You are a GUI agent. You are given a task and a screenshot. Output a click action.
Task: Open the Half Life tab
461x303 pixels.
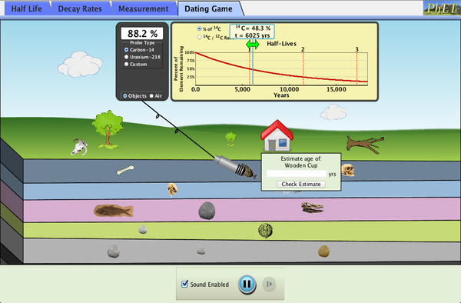(26, 8)
